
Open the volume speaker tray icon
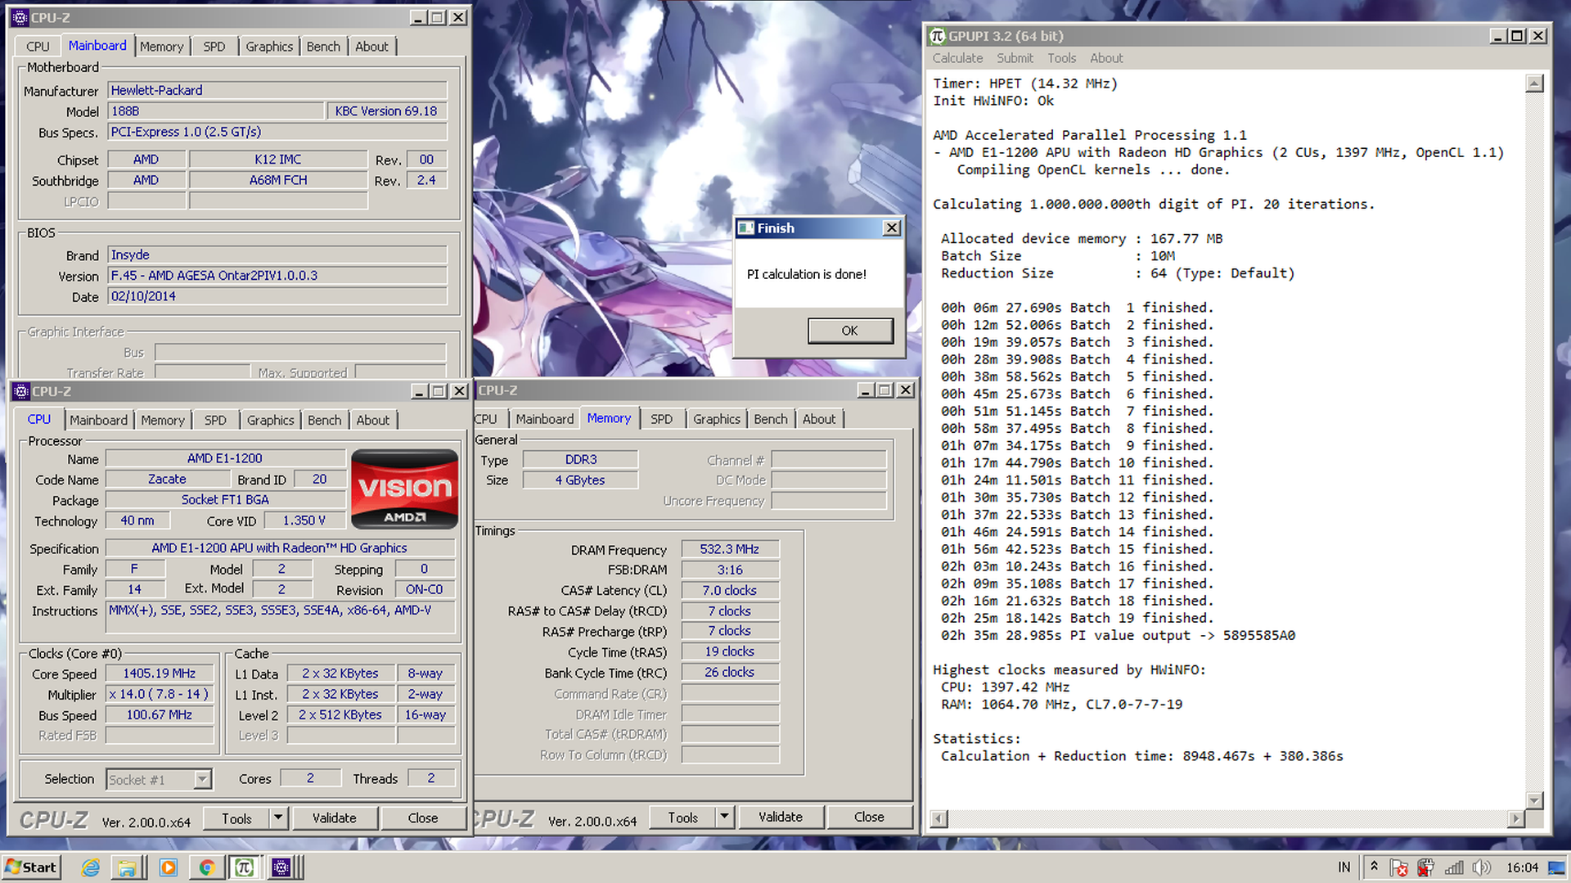(1481, 867)
